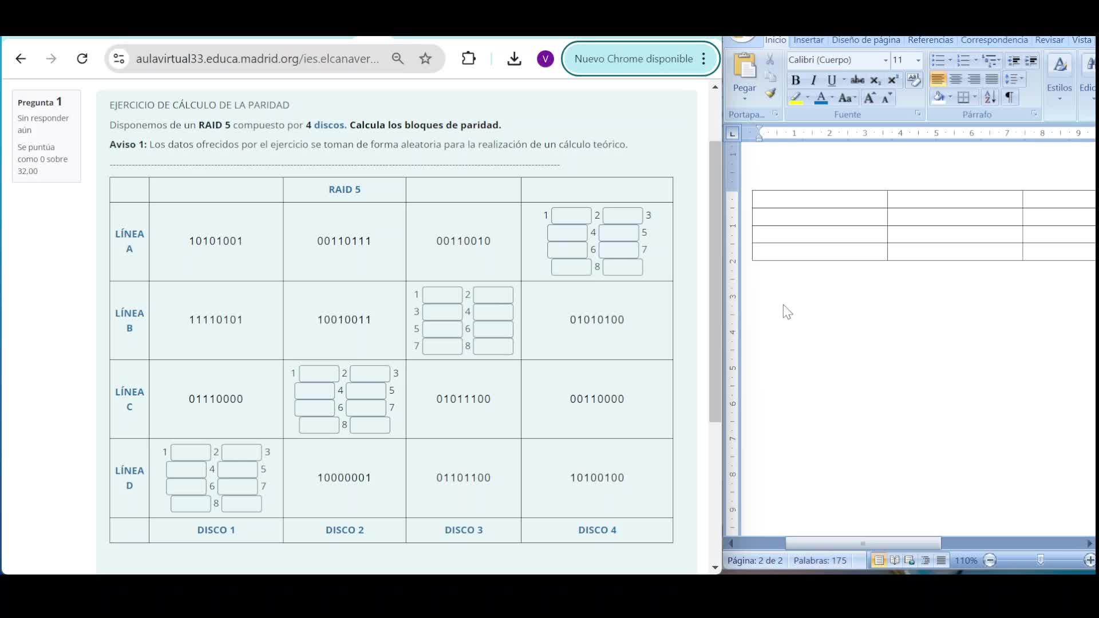The image size is (1099, 618).
Task: Switch to draft view in status bar
Action: (941, 561)
